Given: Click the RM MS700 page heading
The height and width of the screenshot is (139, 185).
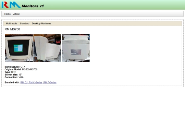Looking at the screenshot, I should (12, 29).
